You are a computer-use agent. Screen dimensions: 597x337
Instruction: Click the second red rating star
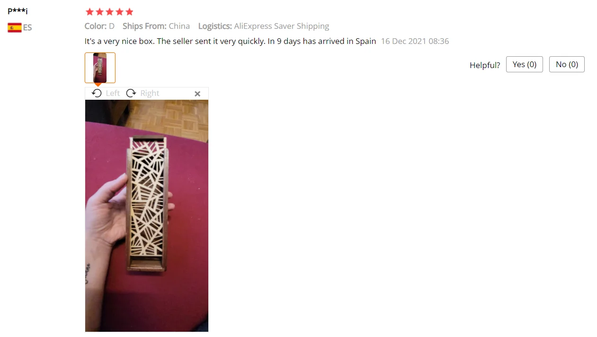[x=99, y=12]
